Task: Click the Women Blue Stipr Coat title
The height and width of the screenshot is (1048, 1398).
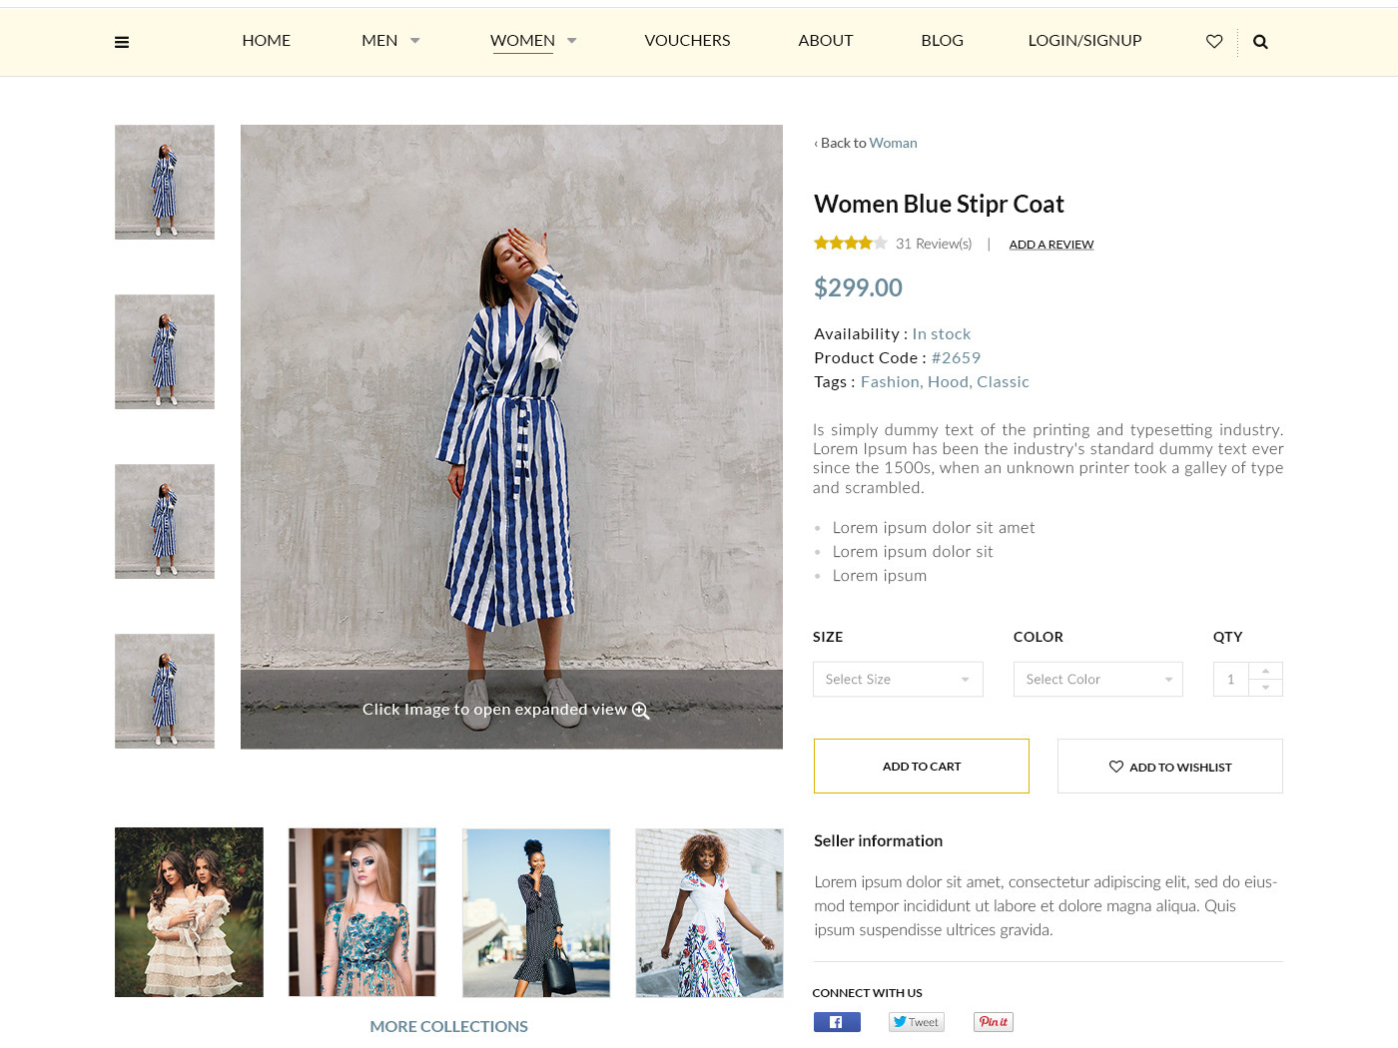Action: pyautogui.click(x=939, y=205)
